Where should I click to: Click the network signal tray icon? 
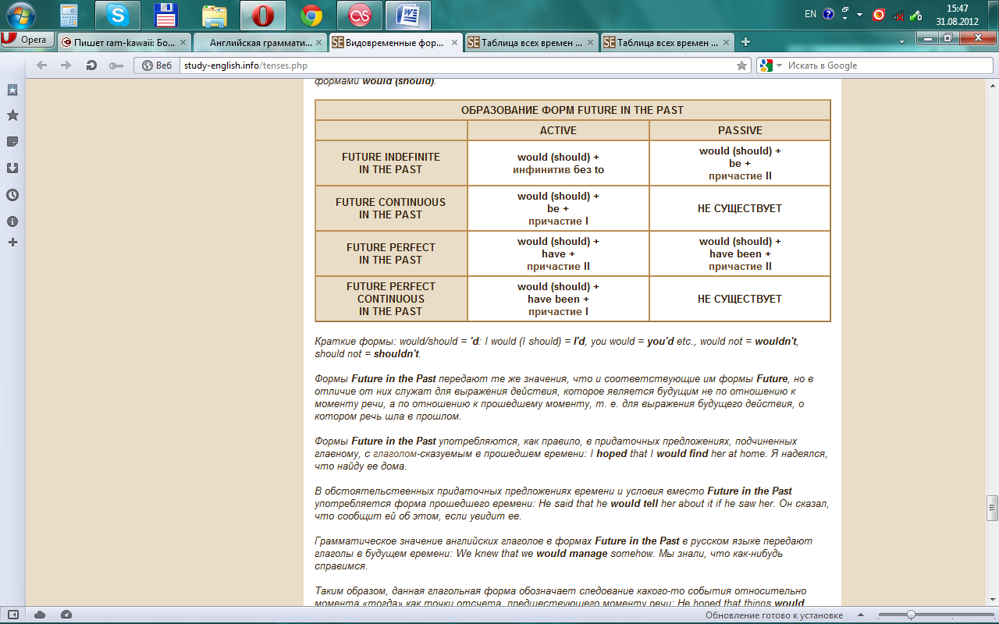[898, 15]
